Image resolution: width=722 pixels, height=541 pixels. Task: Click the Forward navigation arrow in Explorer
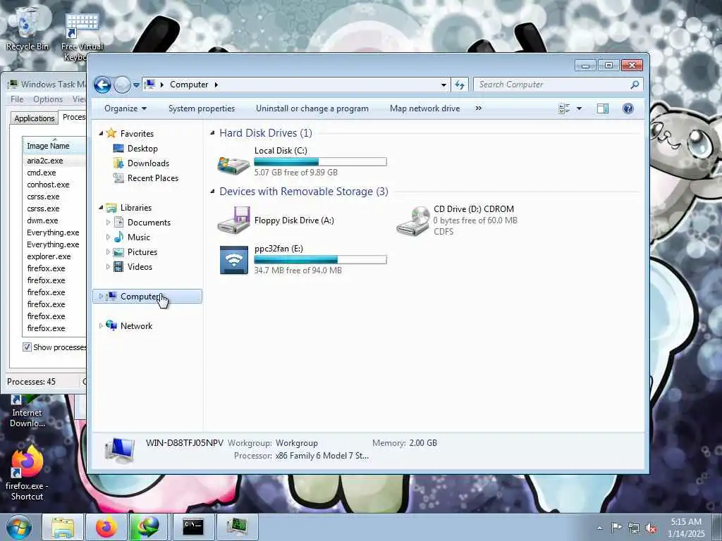122,85
